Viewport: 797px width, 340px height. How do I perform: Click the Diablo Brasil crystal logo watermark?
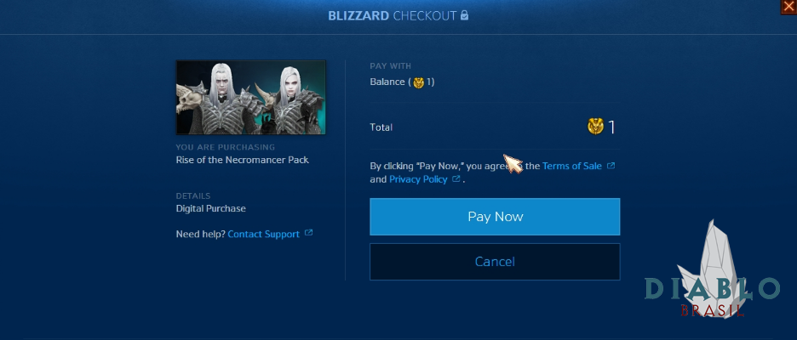coord(712,270)
